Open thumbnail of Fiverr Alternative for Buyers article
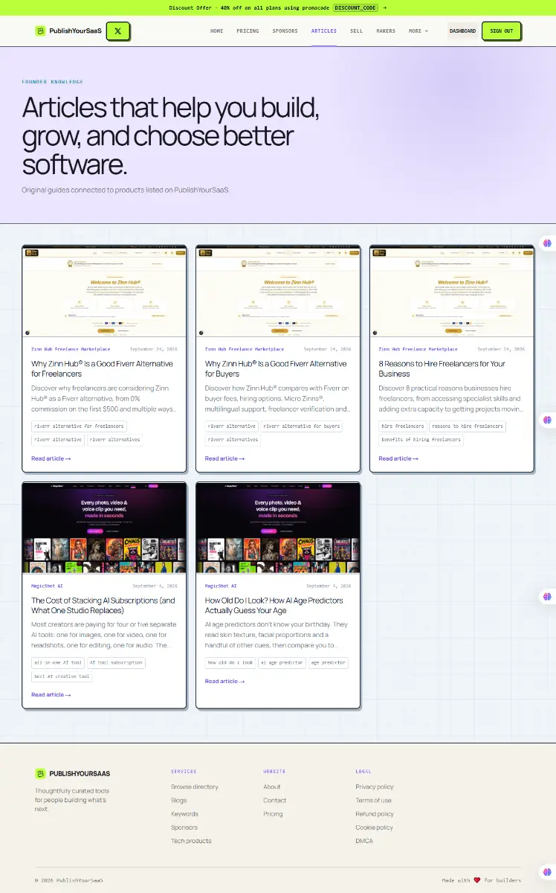This screenshot has height=893, width=556. click(x=278, y=292)
